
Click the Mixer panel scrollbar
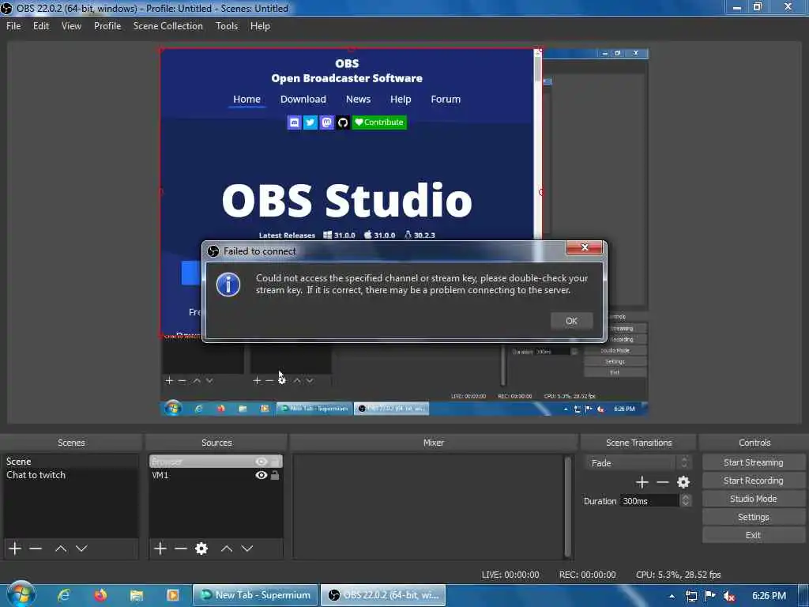point(567,506)
